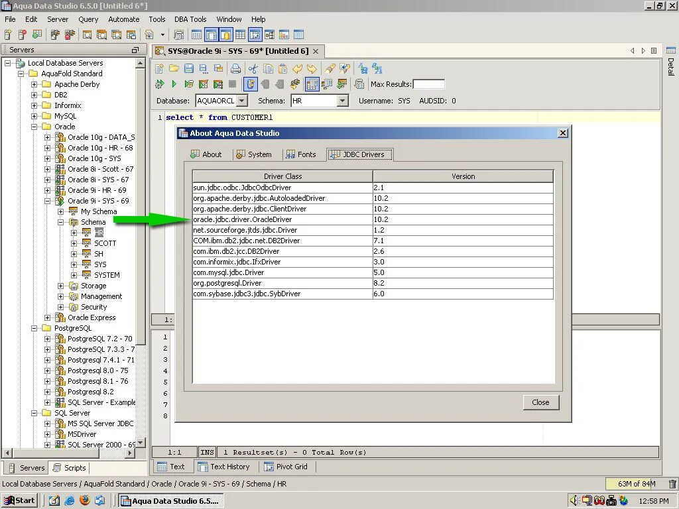This screenshot has height=509, width=679.
Task: Click the Driver Class column header
Action: 282,176
